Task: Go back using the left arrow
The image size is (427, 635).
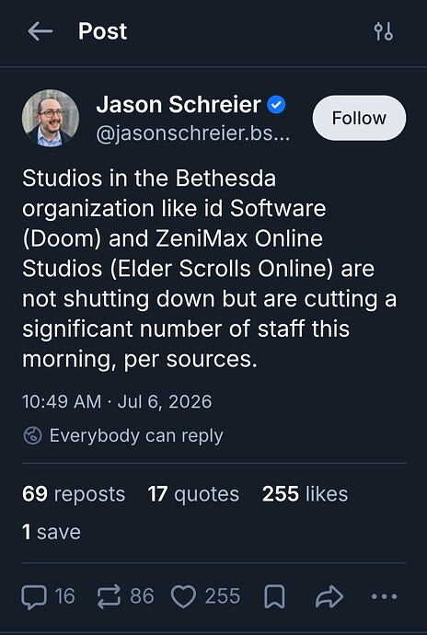Action: tap(40, 31)
